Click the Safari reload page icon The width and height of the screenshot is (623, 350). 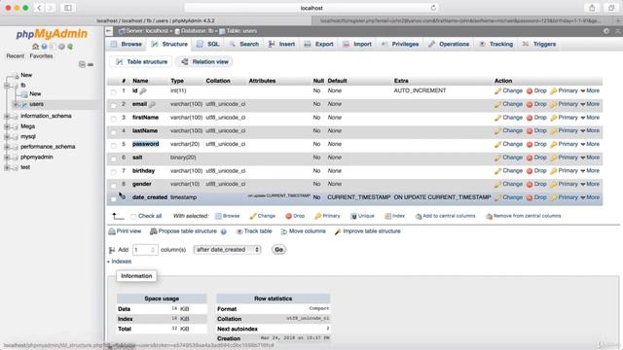coord(433,8)
